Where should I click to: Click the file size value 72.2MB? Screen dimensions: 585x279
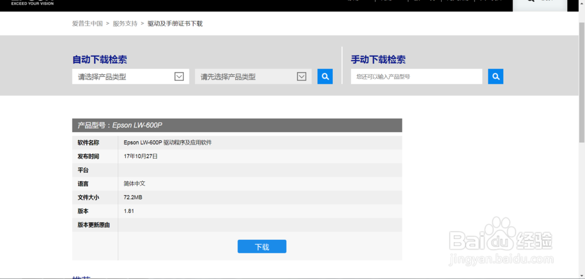coord(133,197)
